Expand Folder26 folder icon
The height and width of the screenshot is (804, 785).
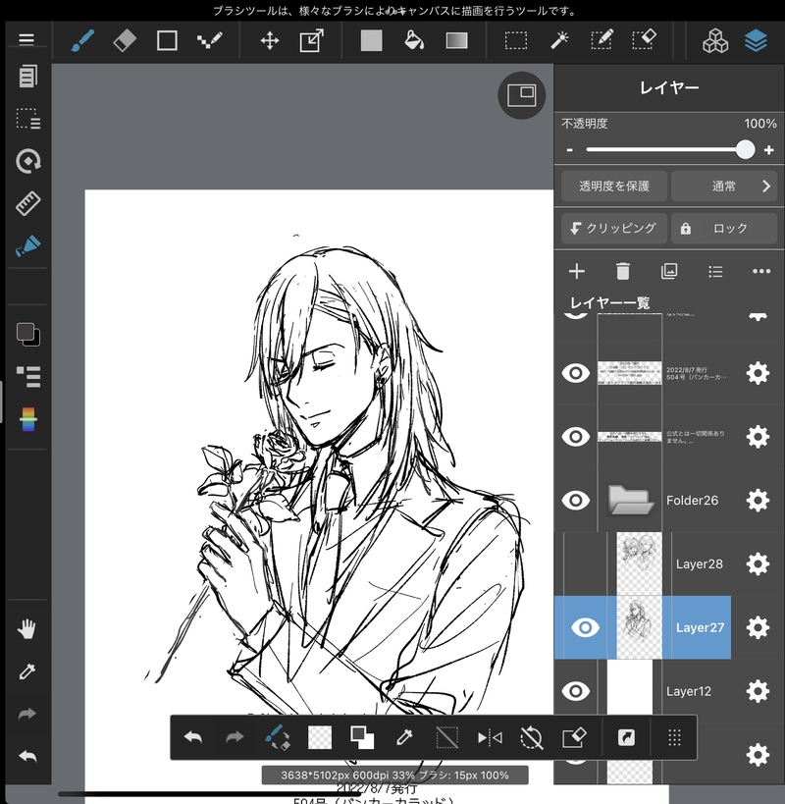pos(630,500)
